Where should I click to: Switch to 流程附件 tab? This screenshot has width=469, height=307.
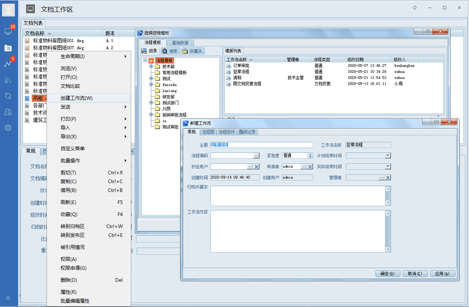[226, 132]
